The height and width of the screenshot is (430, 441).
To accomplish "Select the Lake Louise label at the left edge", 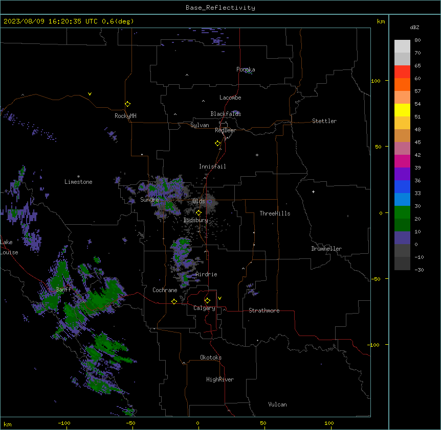I will click(x=9, y=247).
